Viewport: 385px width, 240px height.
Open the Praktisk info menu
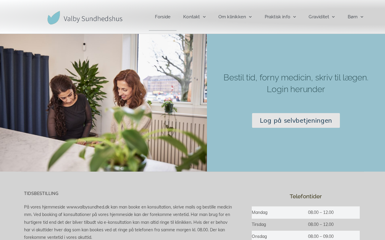[x=277, y=17]
